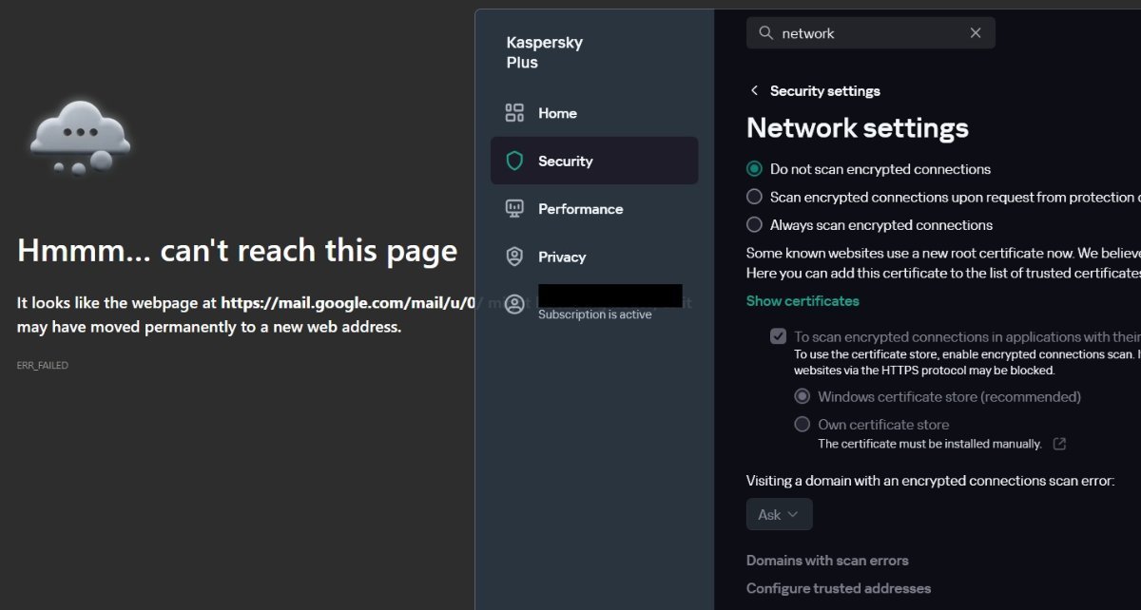
Task: Toggle checkbox for scanning in applications
Action: (x=779, y=336)
